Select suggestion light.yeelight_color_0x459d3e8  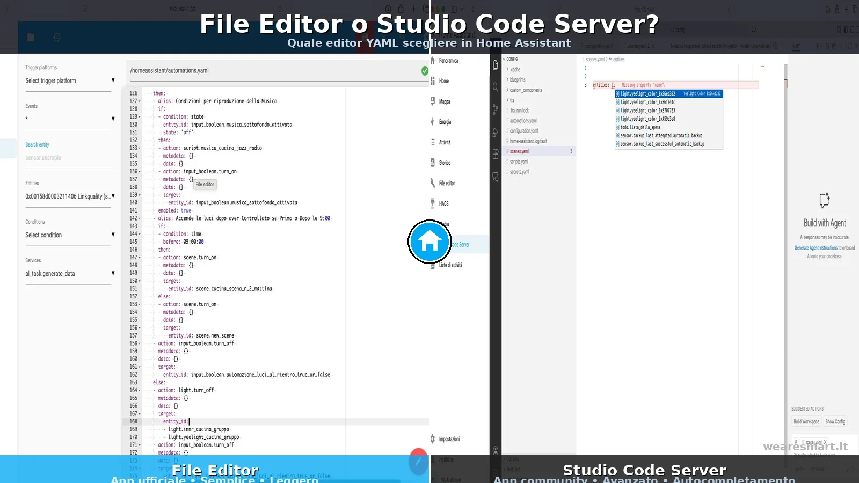point(669,119)
